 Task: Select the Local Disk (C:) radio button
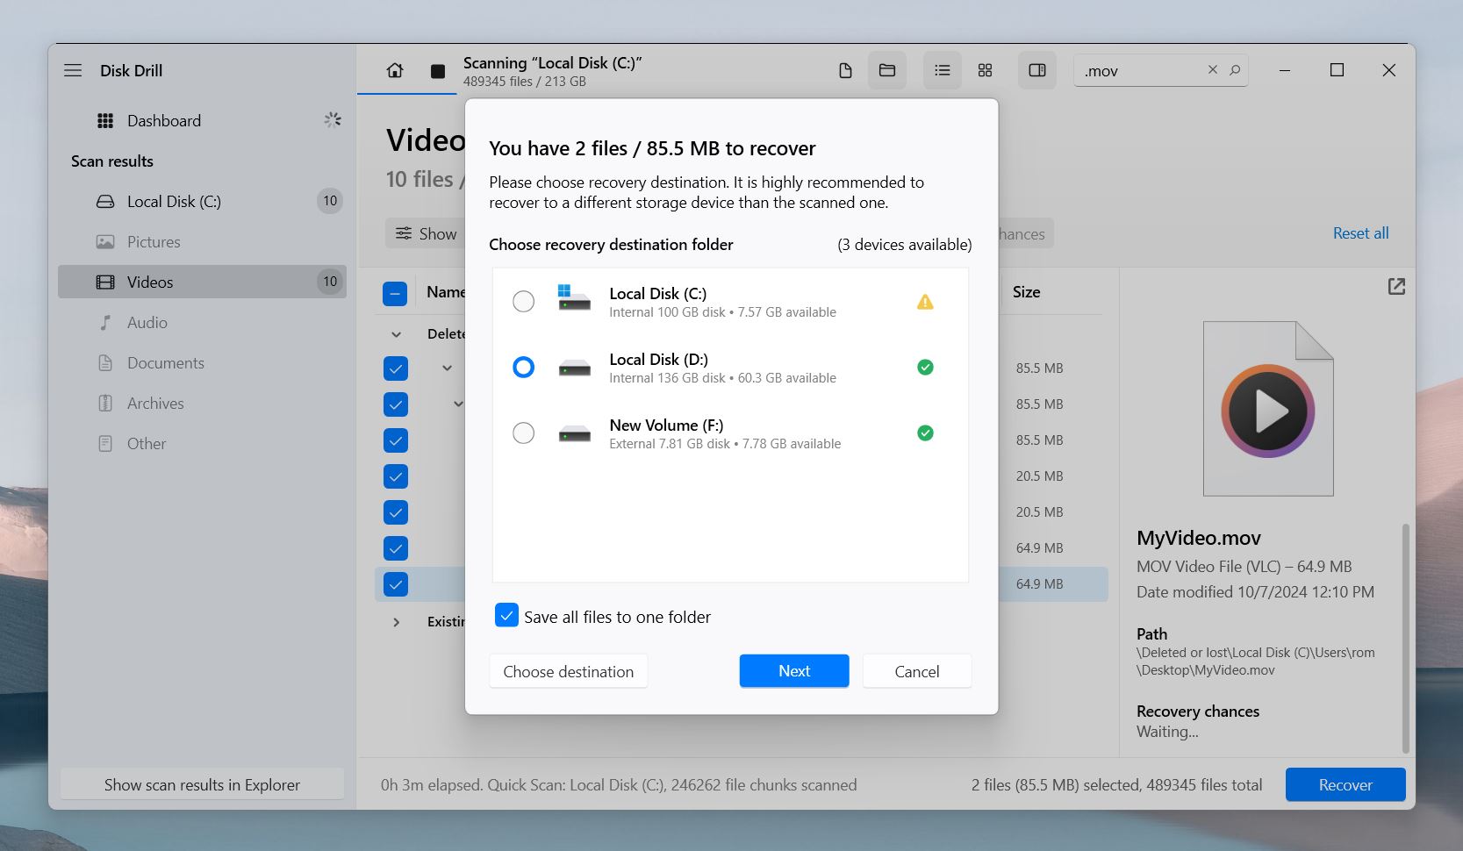523,302
